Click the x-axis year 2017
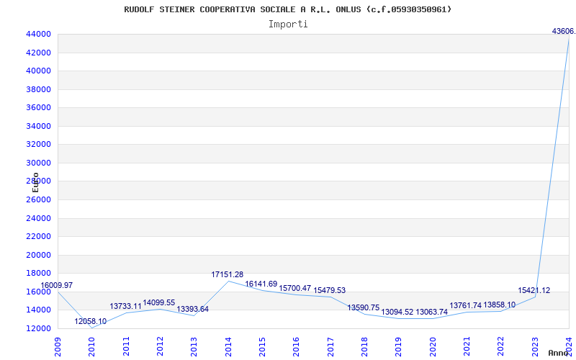576x360 pixels. (330, 347)
